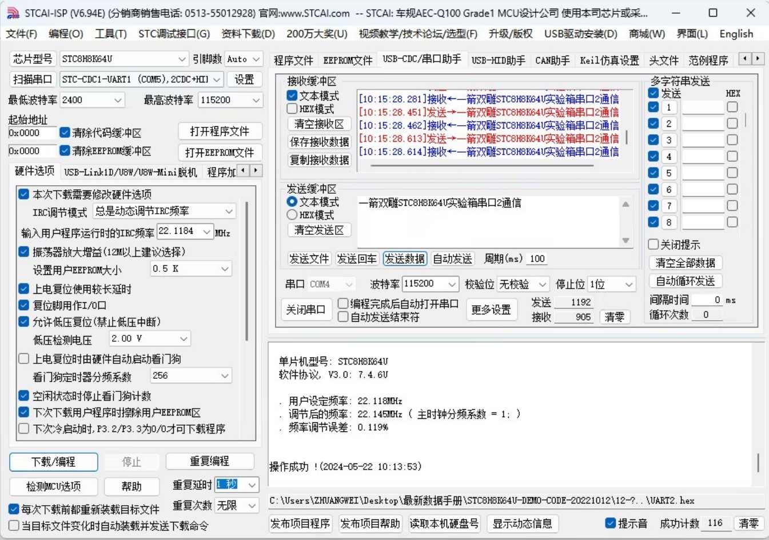Click the STCAI-ISP app icon in title bar

pyautogui.click(x=13, y=13)
